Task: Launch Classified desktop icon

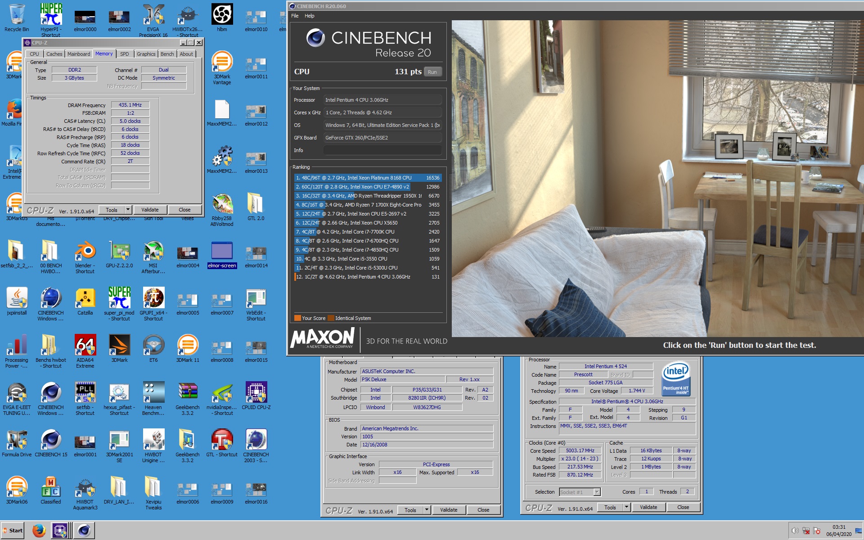Action: (x=51, y=490)
